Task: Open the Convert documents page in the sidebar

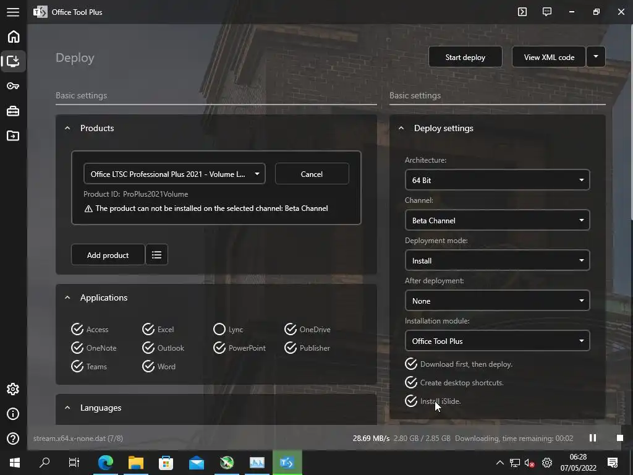Action: point(14,135)
